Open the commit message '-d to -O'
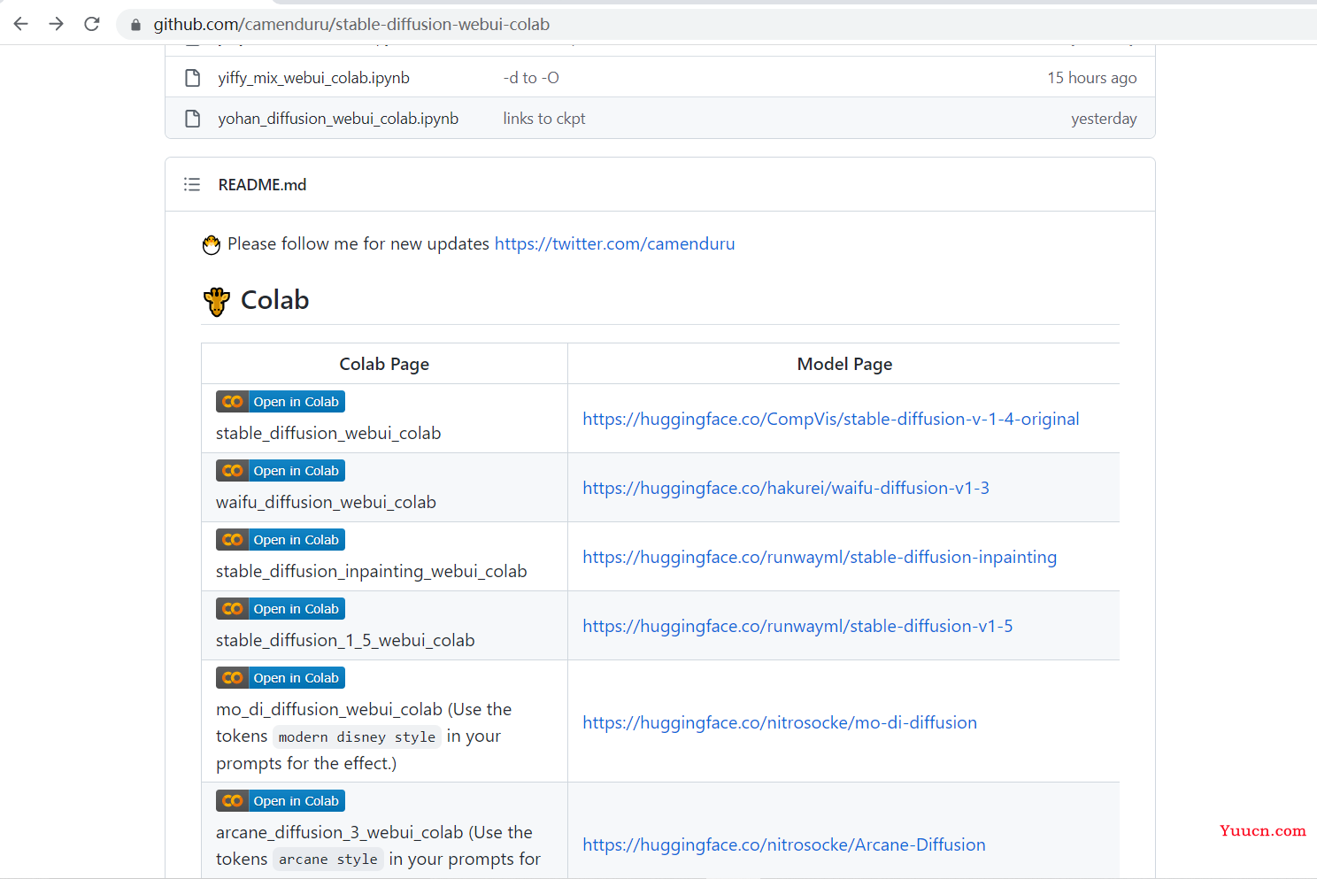The image size is (1317, 879). tap(531, 78)
